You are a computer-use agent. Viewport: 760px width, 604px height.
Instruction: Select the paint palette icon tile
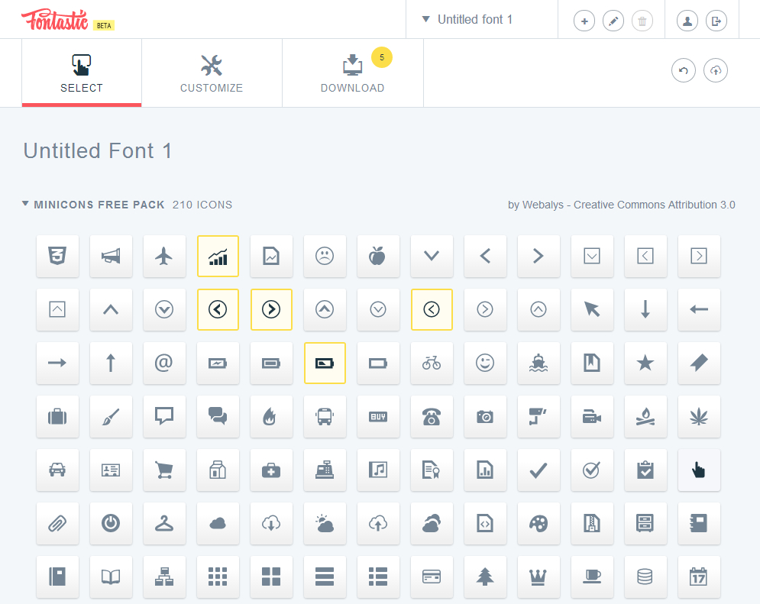538,523
